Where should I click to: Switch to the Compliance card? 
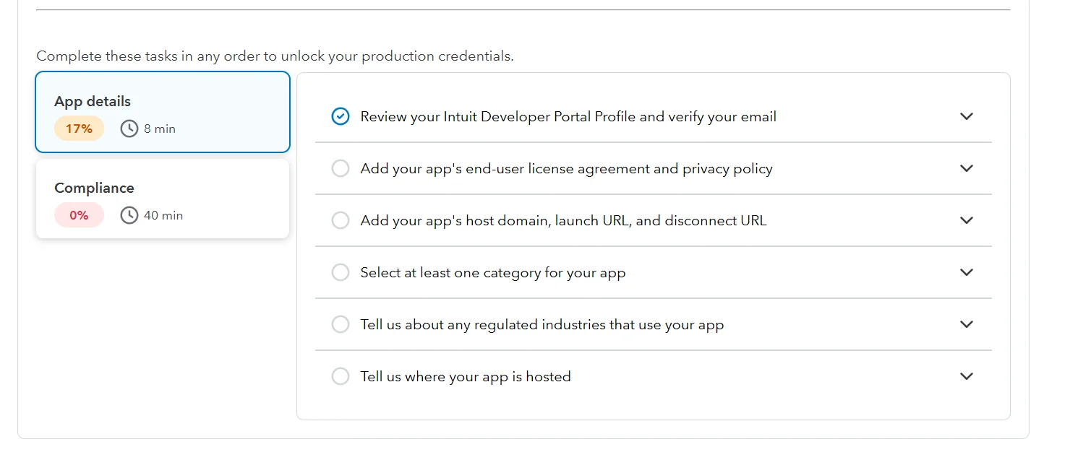[x=163, y=199]
